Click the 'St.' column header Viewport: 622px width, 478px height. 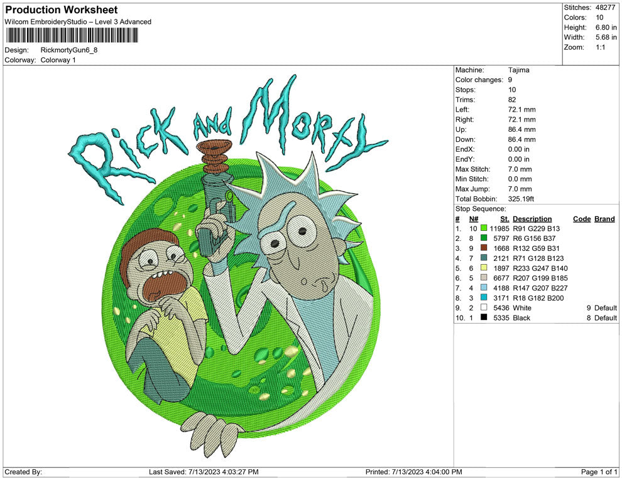(x=505, y=218)
